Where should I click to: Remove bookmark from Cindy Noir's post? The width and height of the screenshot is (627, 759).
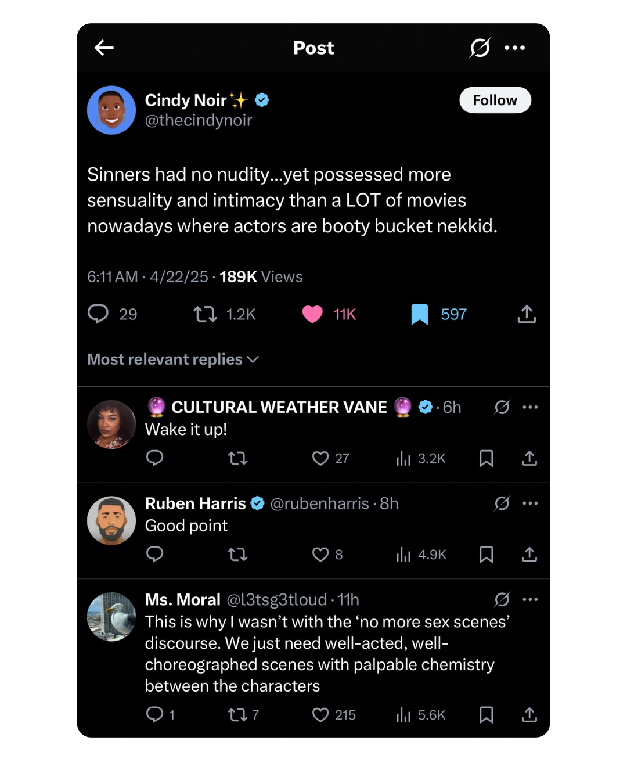(x=419, y=314)
